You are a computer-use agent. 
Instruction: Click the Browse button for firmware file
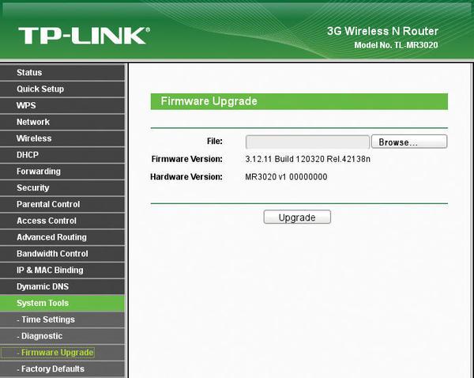point(408,142)
